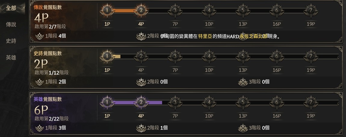Click stage 1 node in 史詩 awakening row
The image size is (346, 137).
pyautogui.click(x=107, y=56)
